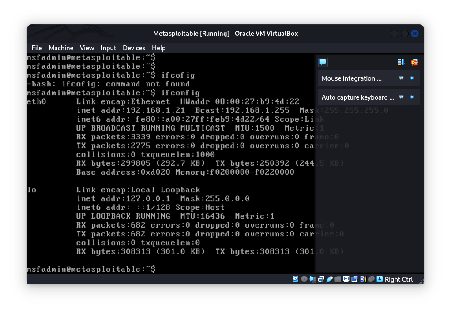
Task: Click the display indicator monitor icon
Action: [x=346, y=279]
